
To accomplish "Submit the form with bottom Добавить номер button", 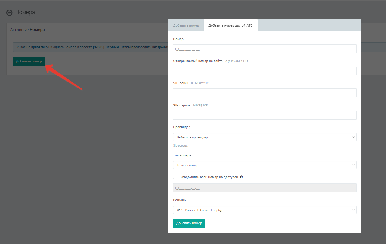I will [189, 223].
